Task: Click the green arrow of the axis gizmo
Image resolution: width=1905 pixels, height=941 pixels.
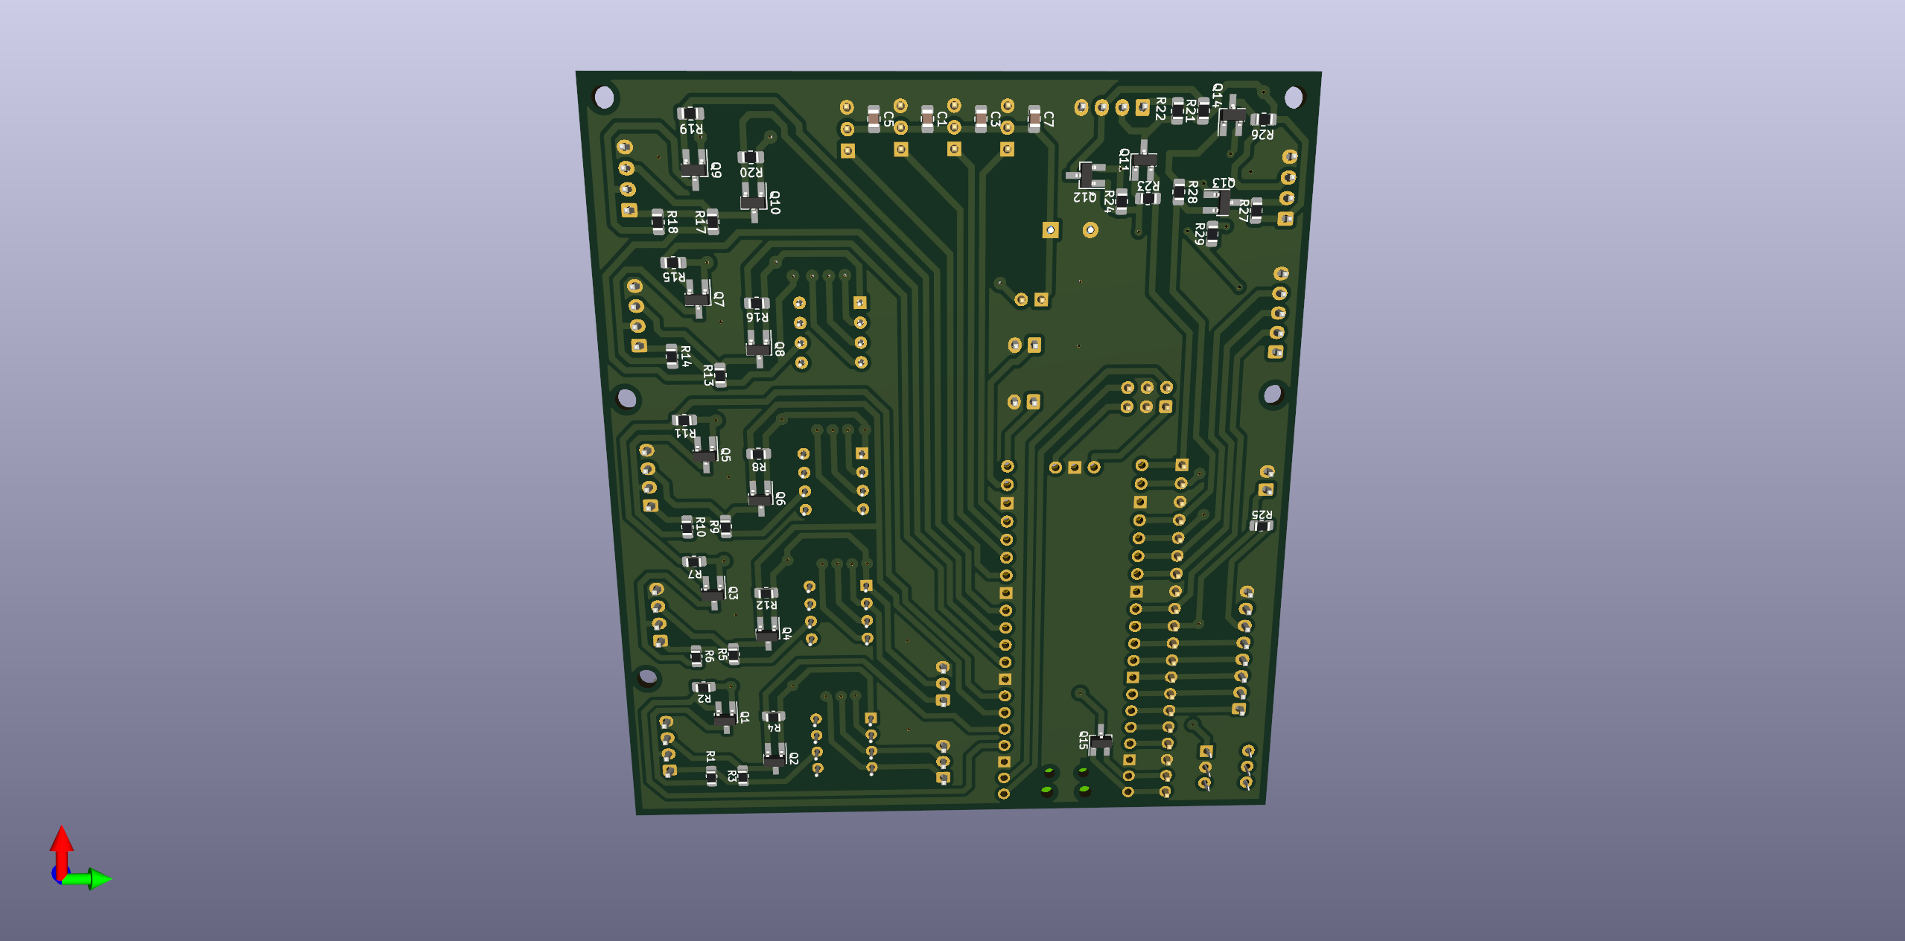Action: coord(87,879)
